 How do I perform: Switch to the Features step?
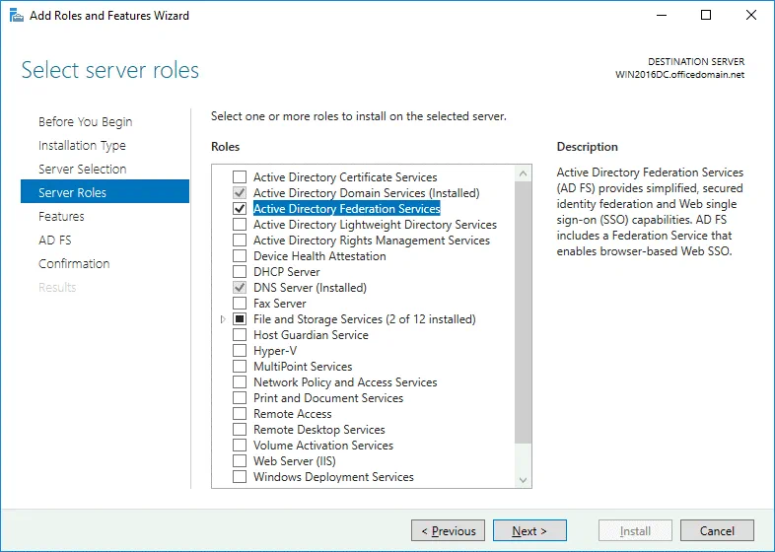pos(61,217)
